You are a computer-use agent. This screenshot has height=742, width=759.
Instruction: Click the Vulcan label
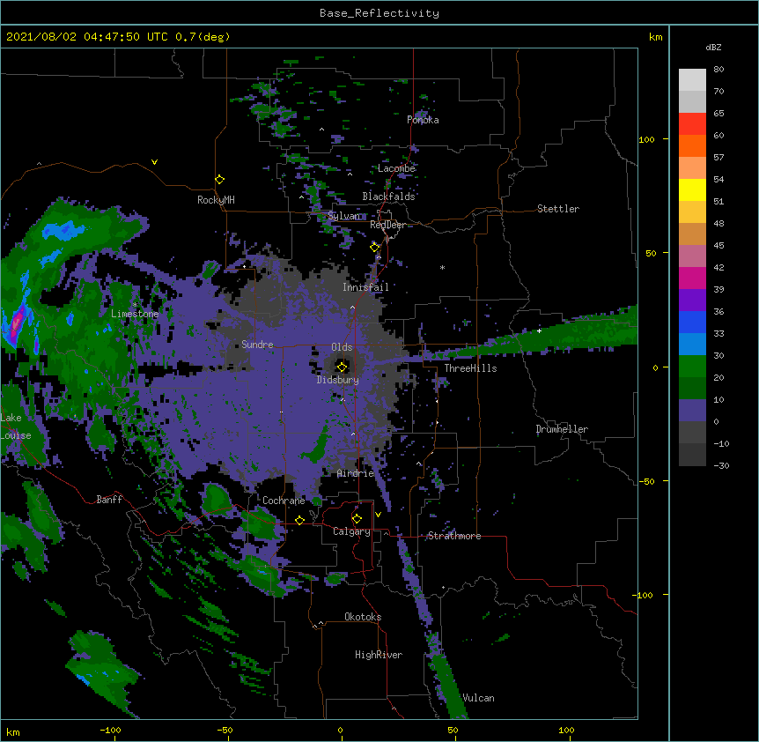[478, 698]
